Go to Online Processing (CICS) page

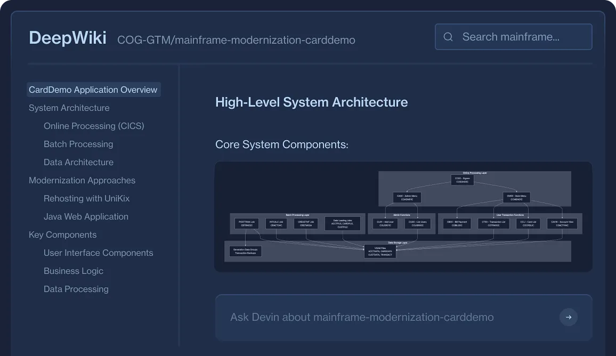pos(94,126)
